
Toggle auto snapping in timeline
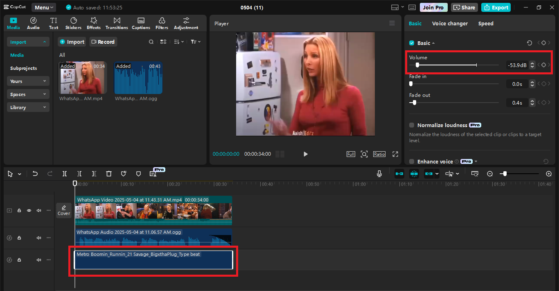click(414, 174)
